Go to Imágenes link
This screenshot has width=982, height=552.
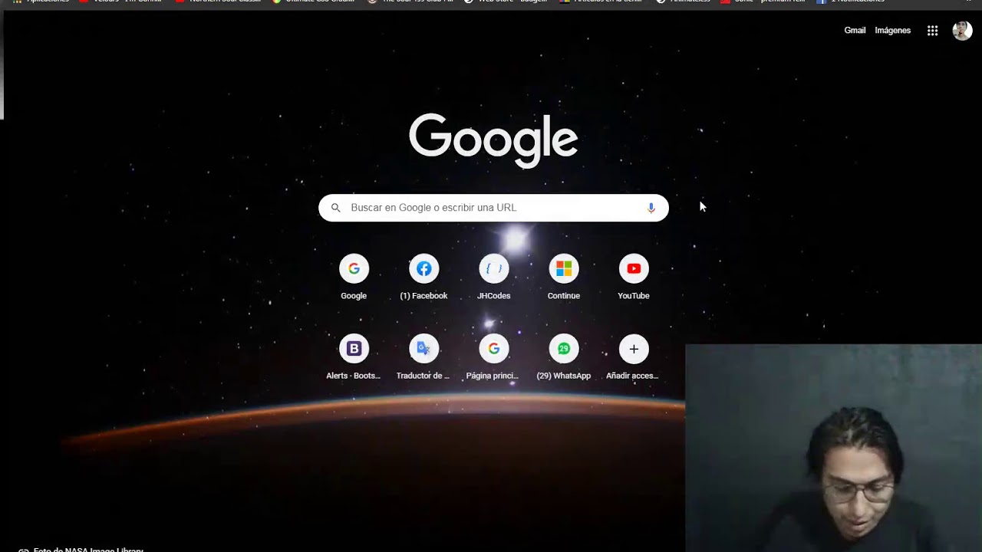pyautogui.click(x=892, y=31)
